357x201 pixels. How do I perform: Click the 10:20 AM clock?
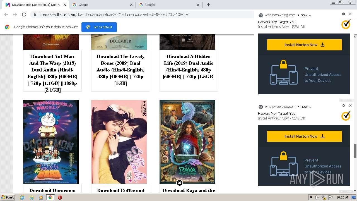click(343, 197)
